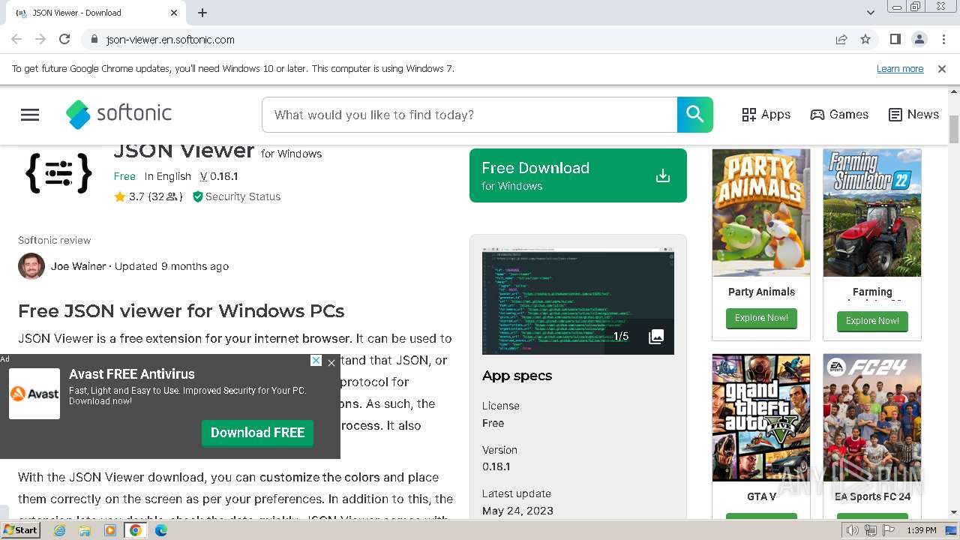The image size is (960, 540).
Task: Click the 'V 0.18.1' version text
Action: tap(219, 176)
